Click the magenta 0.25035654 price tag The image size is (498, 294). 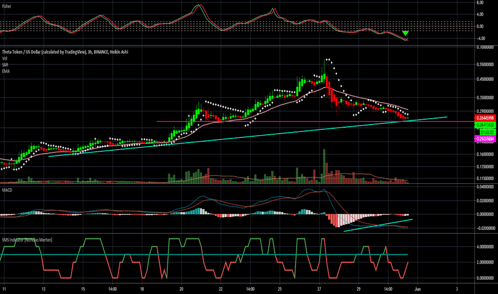coord(485,139)
